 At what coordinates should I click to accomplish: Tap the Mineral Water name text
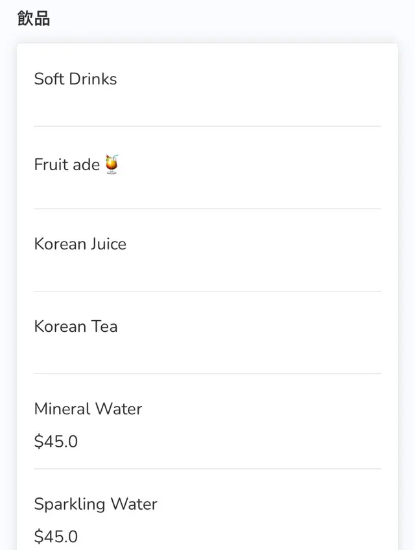pyautogui.click(x=88, y=409)
